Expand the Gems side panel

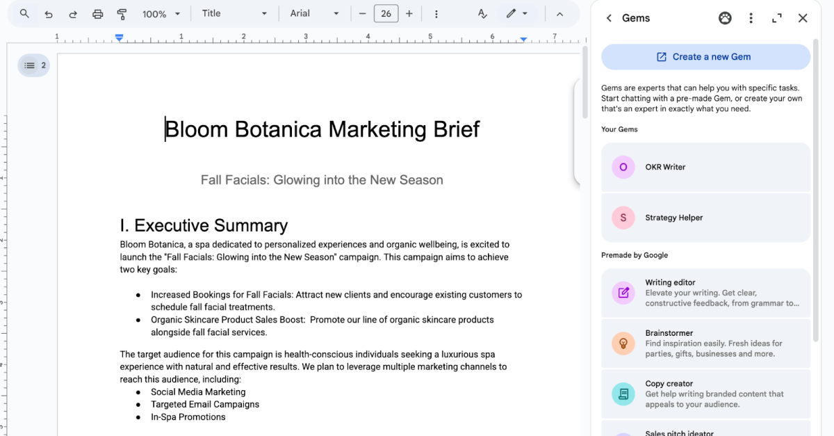777,18
